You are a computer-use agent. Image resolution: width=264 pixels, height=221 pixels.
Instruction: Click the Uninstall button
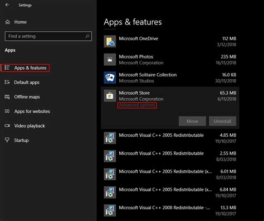point(222,121)
